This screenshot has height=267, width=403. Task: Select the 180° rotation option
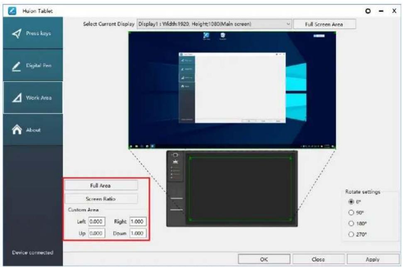(357, 223)
